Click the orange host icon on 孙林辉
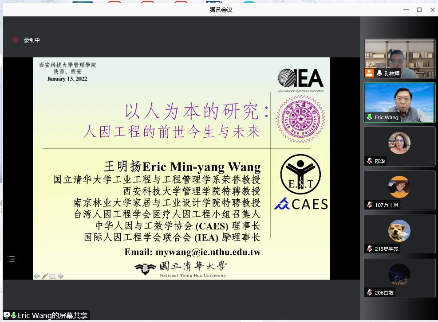 click(x=369, y=73)
